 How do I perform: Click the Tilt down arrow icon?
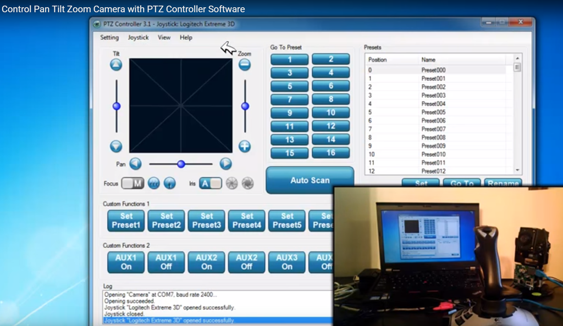(x=116, y=146)
